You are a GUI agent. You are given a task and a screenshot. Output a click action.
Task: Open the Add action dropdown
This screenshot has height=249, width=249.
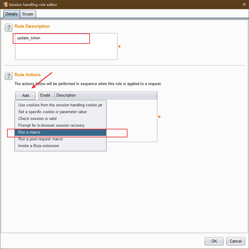point(25,95)
